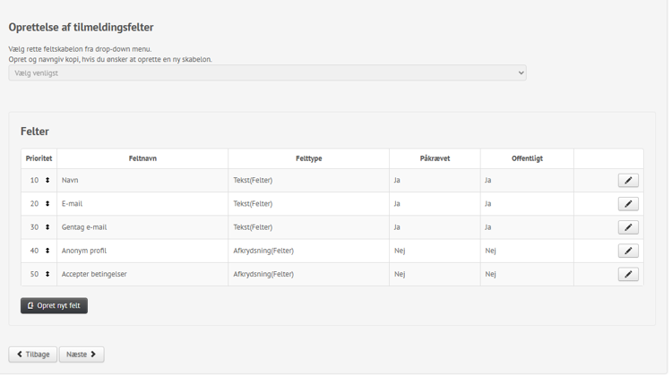672x375 pixels.
Task: Click the Påkrævet column header
Action: [x=435, y=158]
